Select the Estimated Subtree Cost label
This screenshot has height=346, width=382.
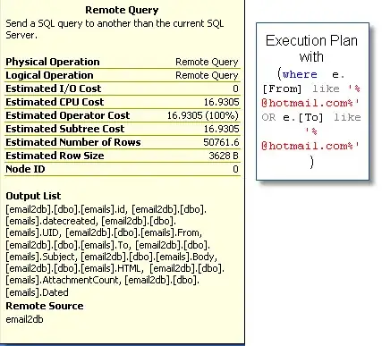point(65,129)
